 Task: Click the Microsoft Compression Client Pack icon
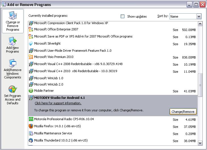31,23
